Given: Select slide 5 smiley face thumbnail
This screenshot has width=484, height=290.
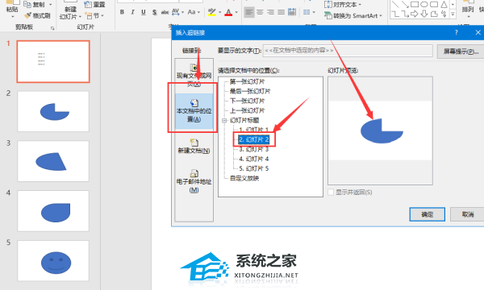Looking at the screenshot, I should pyautogui.click(x=53, y=261).
